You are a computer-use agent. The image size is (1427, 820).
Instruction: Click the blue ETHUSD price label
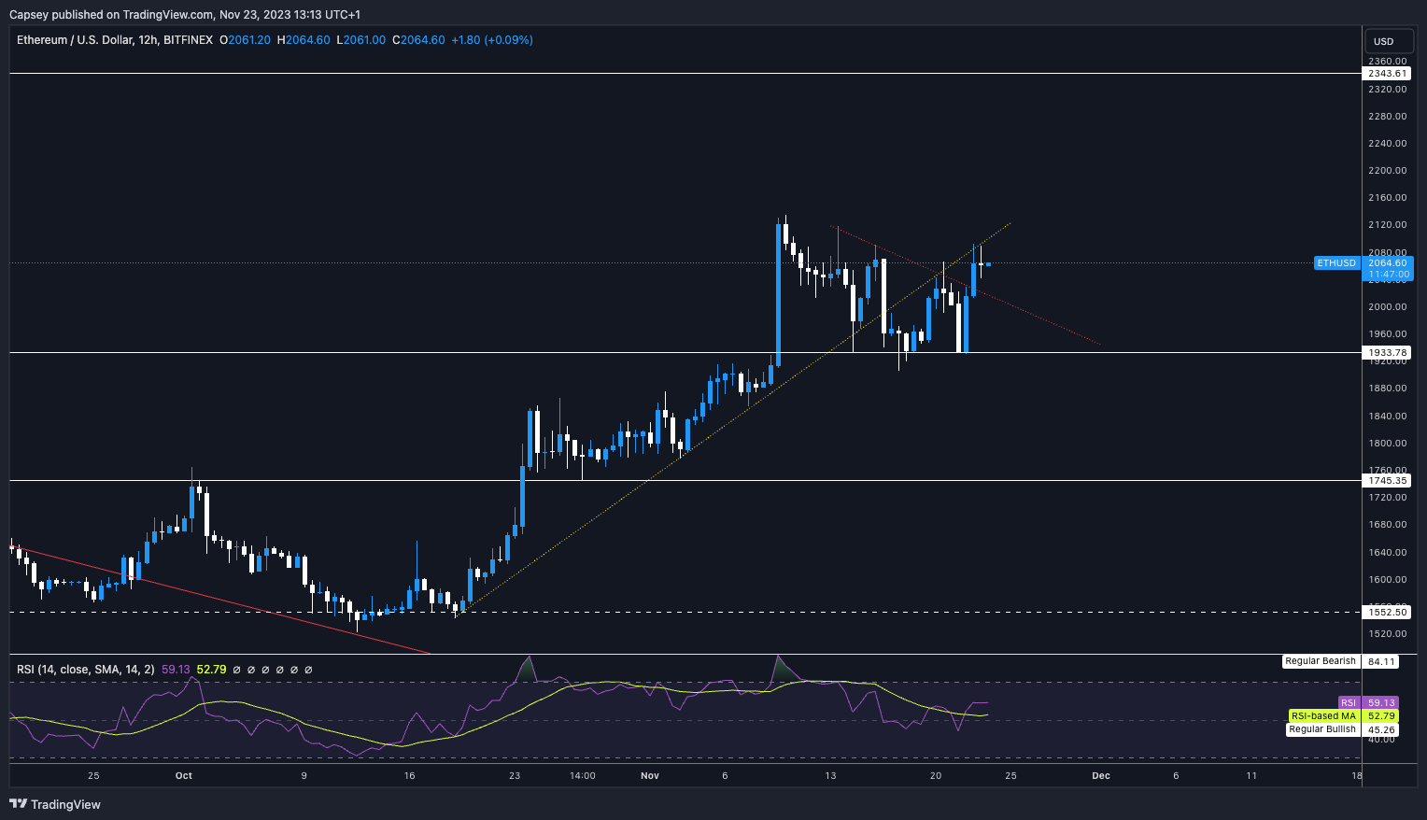[x=1335, y=263]
